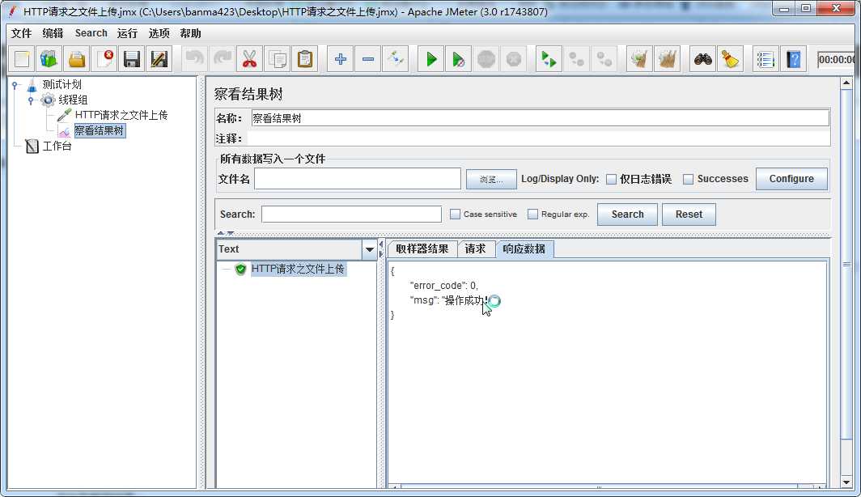Click the grey Stop test icon
This screenshot has height=497, width=861.
[486, 59]
